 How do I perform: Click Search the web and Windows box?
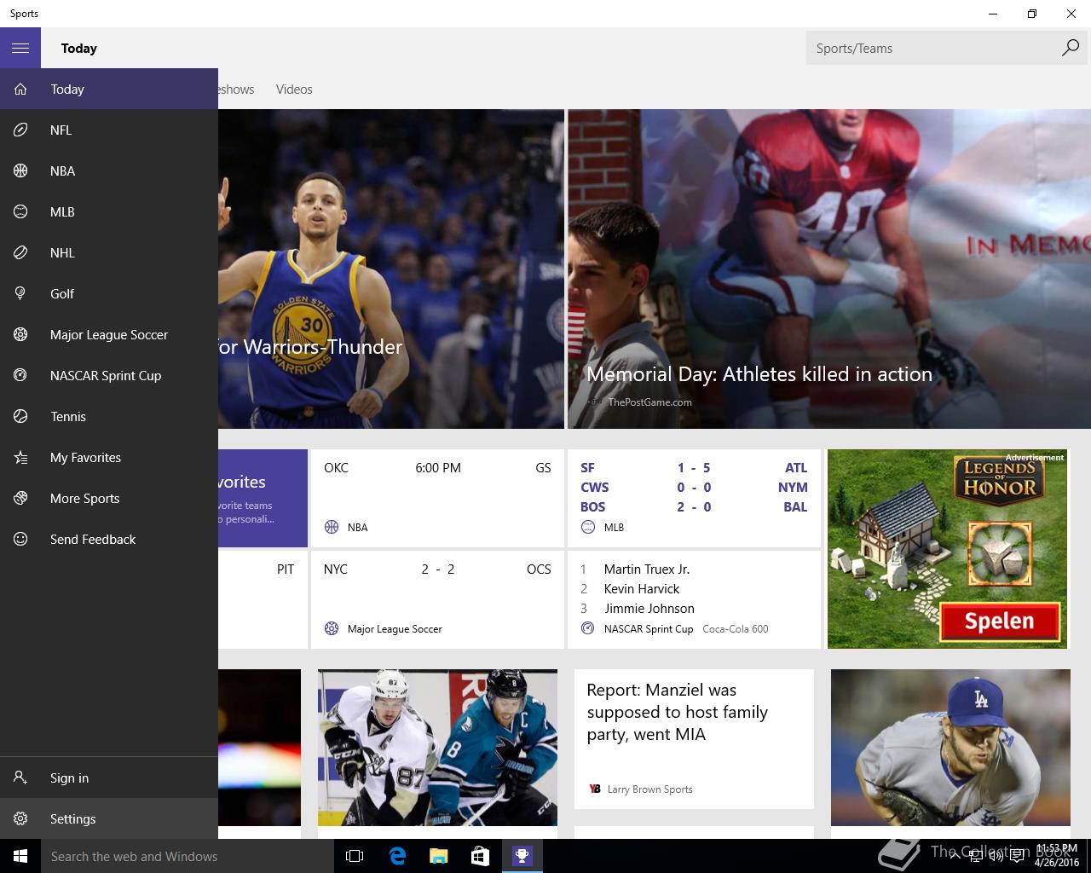tap(188, 856)
